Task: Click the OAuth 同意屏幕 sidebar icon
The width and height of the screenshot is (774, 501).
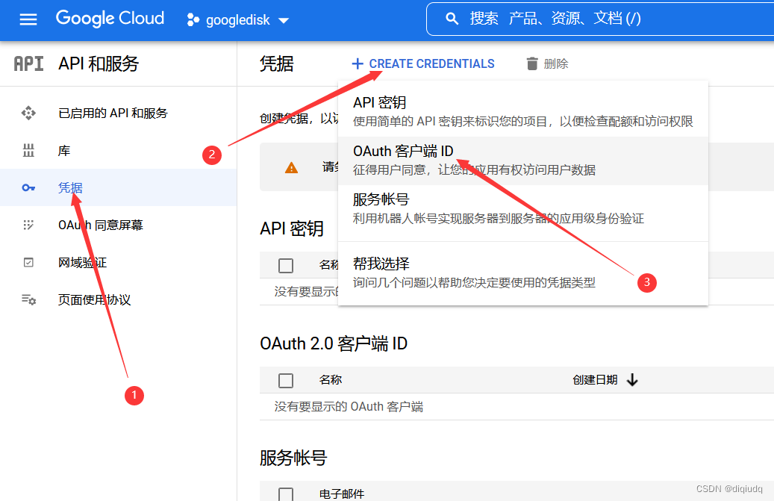Action: tap(28, 225)
